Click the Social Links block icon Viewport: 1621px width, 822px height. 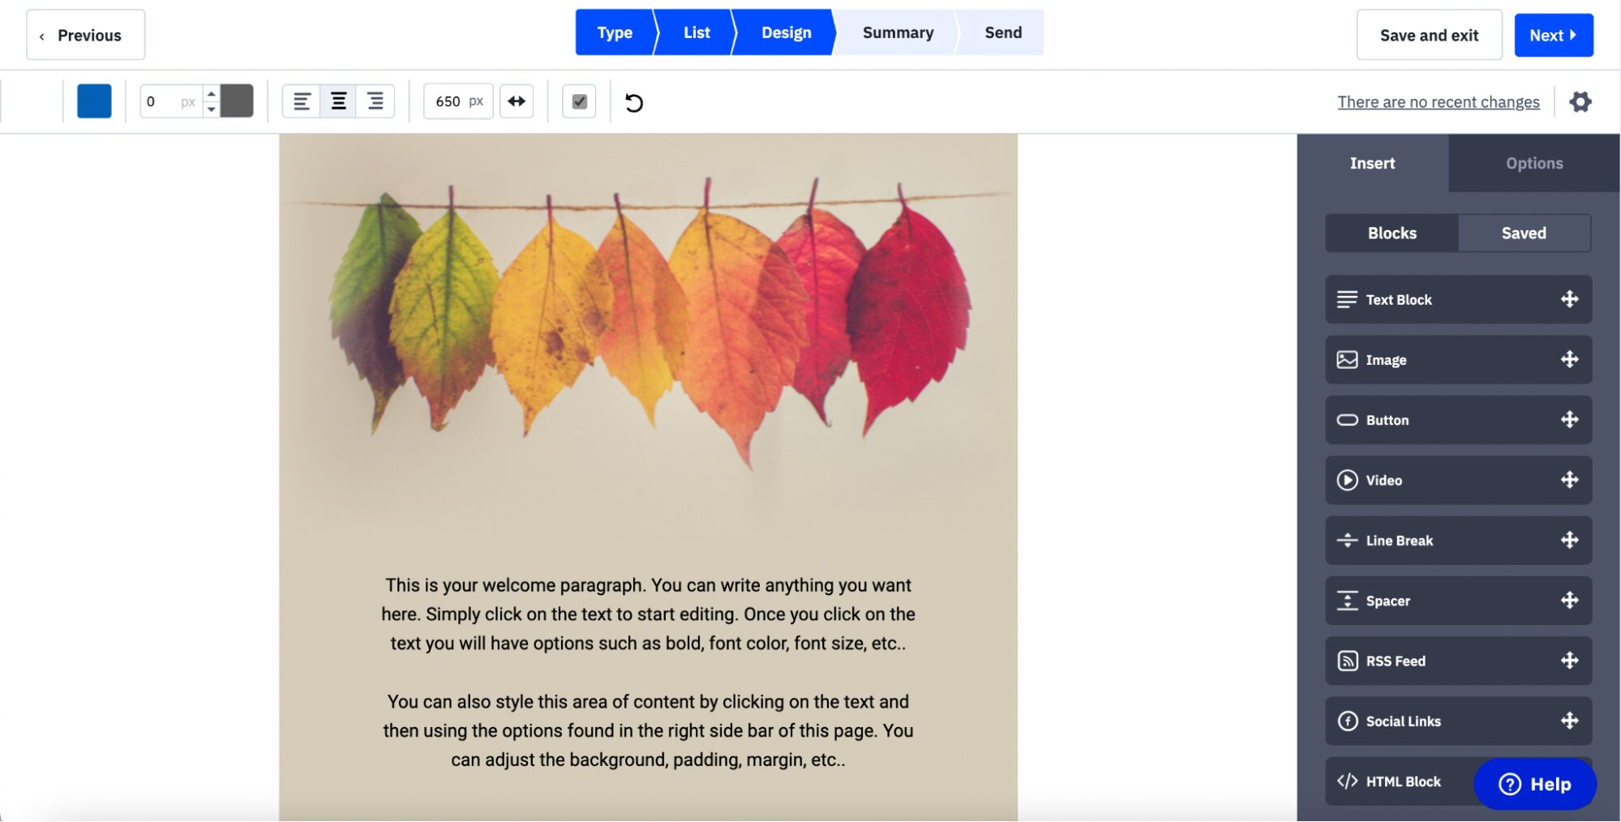pyautogui.click(x=1347, y=721)
